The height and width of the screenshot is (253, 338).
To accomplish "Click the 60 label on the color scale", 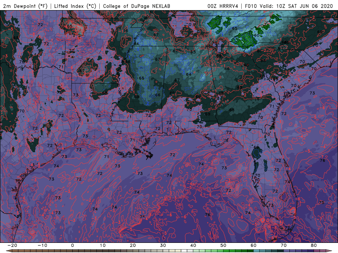I will click(253, 245).
